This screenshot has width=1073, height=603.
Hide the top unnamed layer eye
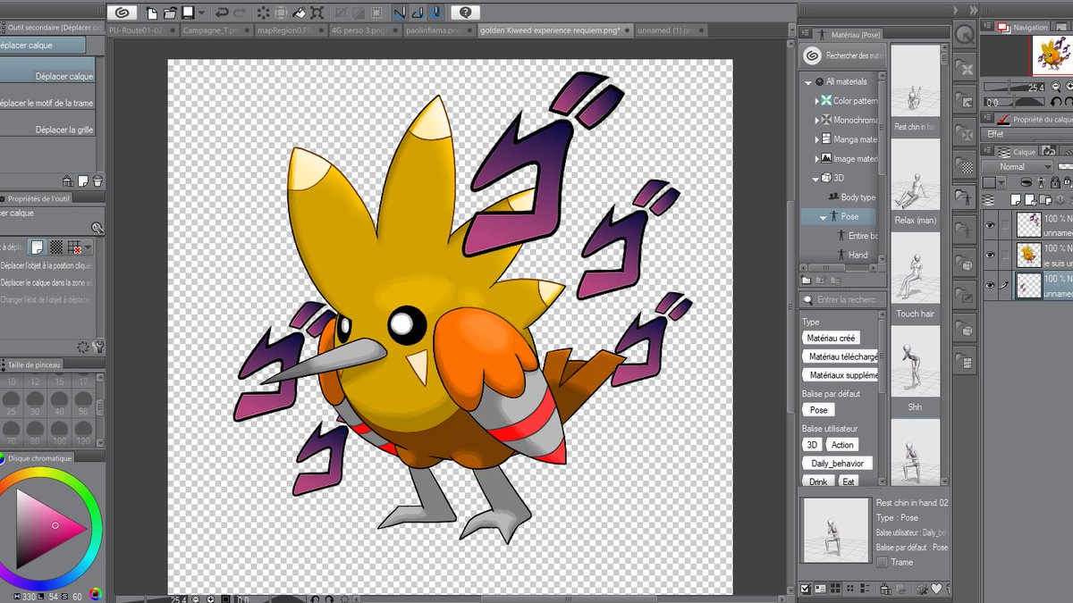pos(990,225)
